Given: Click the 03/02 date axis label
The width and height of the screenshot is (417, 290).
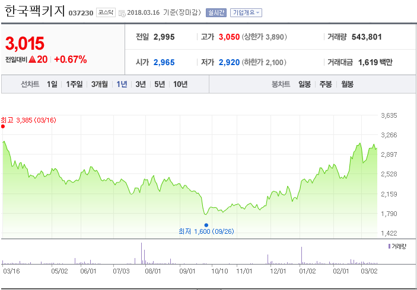Looking at the screenshot, I should (369, 271).
